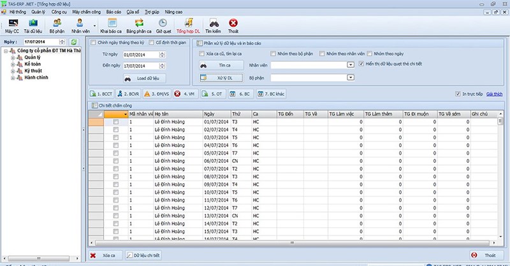Expand the Kỹ thuật tree node
Image resolution: width=510 pixels, height=266 pixels.
point(13,71)
